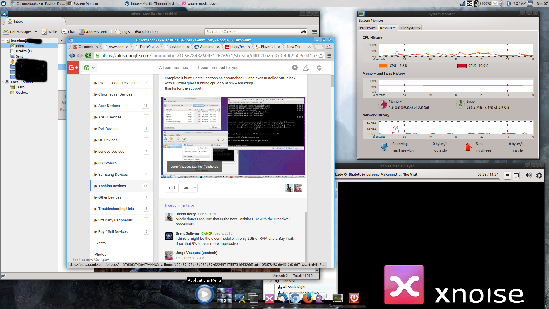The height and width of the screenshot is (309, 549).
Task: Open Bluetooth tray icon
Action: click(x=509, y=3)
